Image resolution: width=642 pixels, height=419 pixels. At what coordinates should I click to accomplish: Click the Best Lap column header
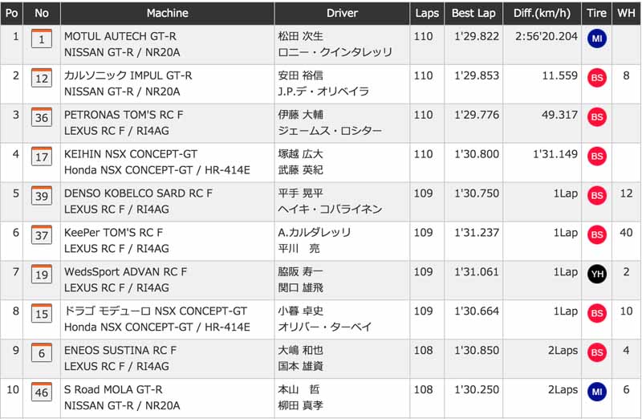pyautogui.click(x=473, y=13)
